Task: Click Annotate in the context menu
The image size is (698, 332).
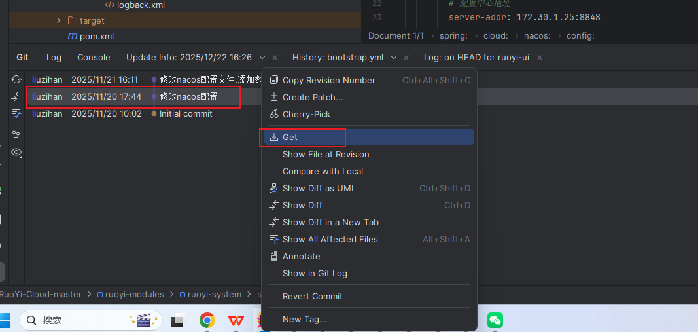Action: pos(369,256)
